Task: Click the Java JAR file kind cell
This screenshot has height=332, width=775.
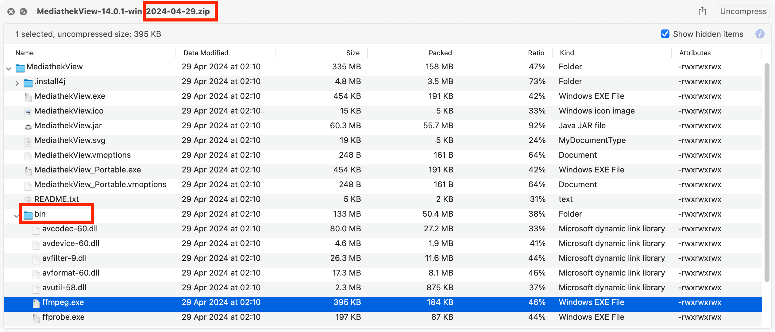Action: pyautogui.click(x=582, y=125)
